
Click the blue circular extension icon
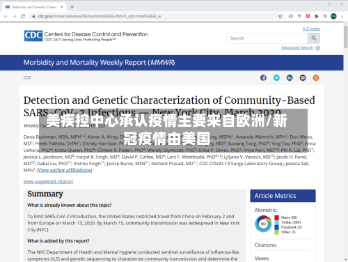(x=291, y=16)
